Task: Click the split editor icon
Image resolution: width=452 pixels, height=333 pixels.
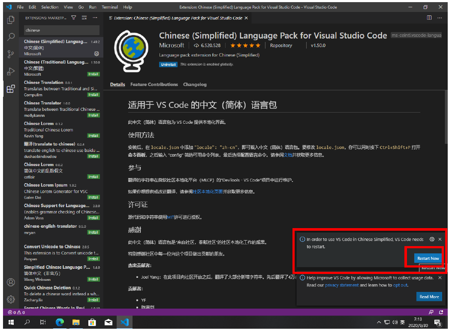Action: (x=429, y=18)
